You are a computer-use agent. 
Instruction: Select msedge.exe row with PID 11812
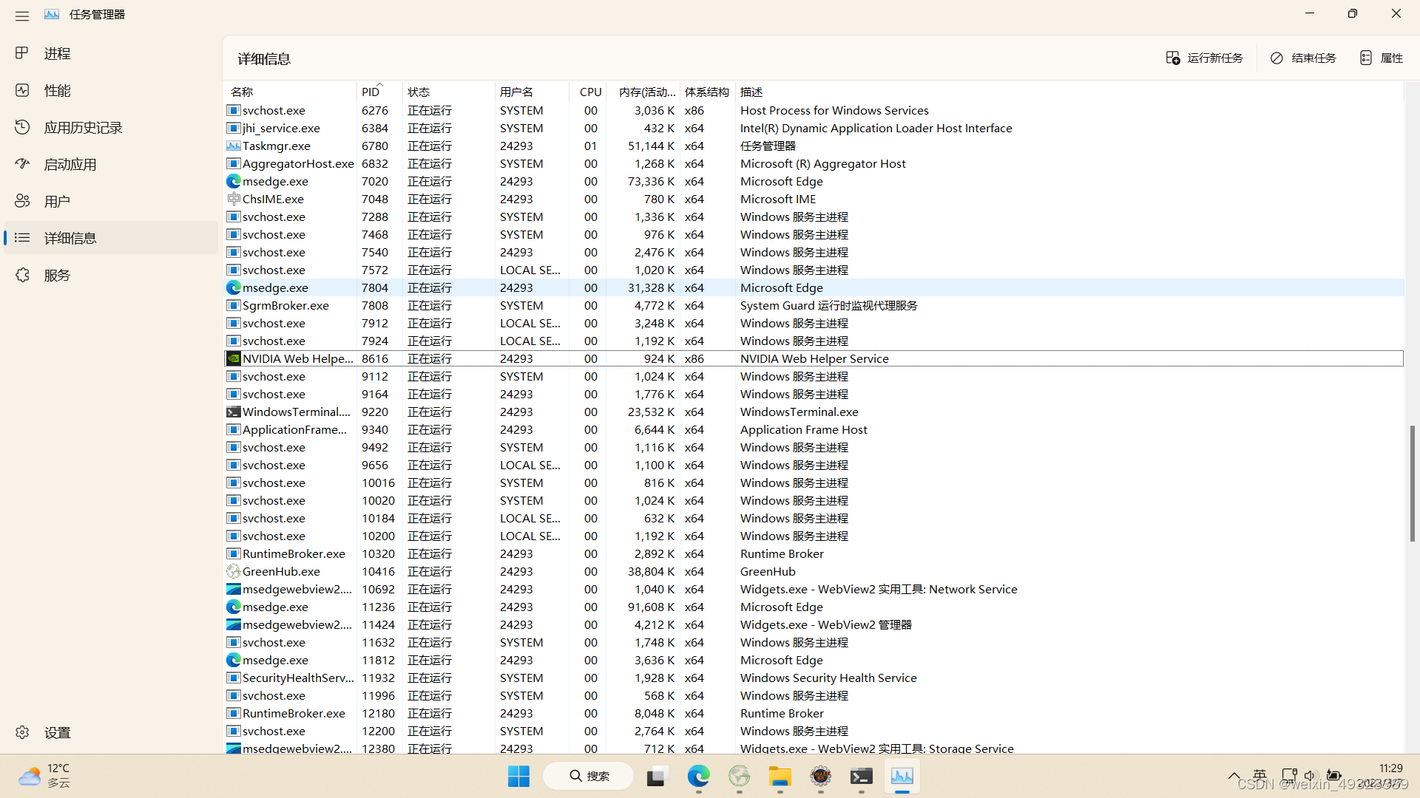pyautogui.click(x=814, y=660)
